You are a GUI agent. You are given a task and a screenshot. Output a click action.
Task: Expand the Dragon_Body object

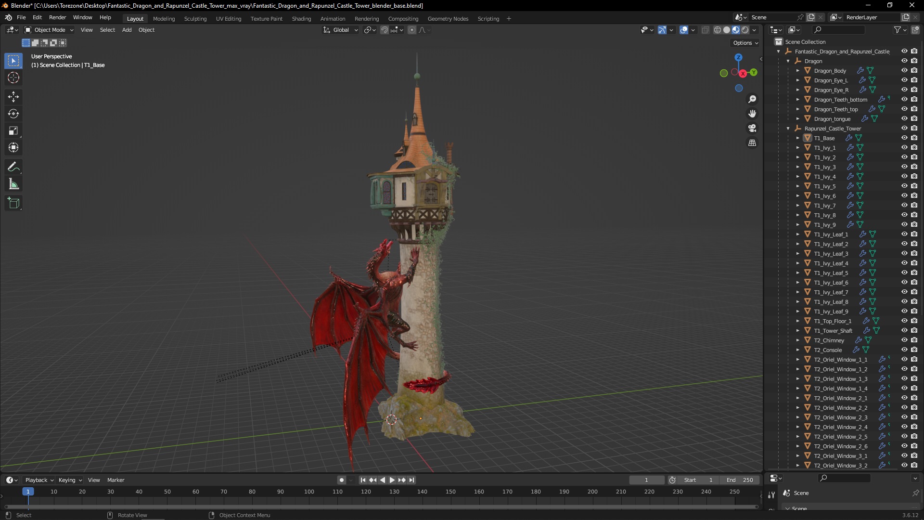pos(797,71)
